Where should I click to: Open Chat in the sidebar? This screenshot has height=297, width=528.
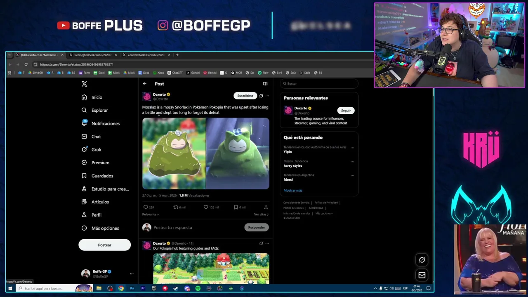[91, 137]
